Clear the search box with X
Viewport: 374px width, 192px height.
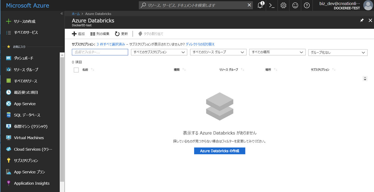pyautogui.click(x=249, y=5)
